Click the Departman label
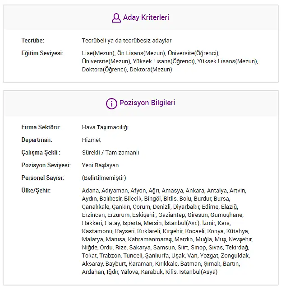281x286 pixels. coord(37,140)
